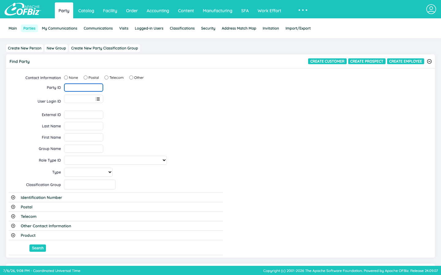Click the New Group link
The width and height of the screenshot is (441, 275).
click(x=56, y=48)
